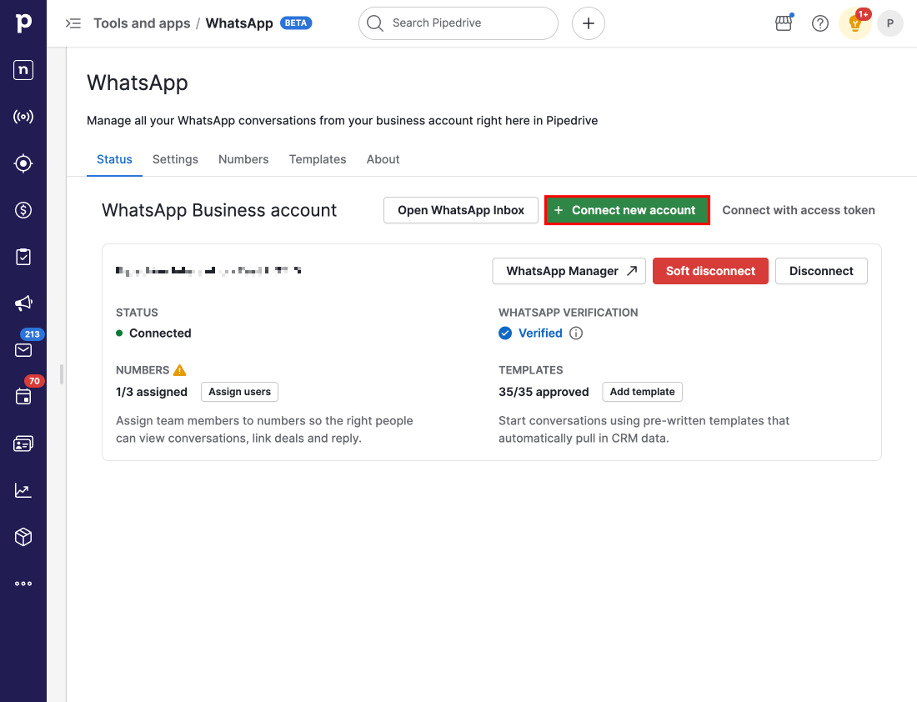The height and width of the screenshot is (702, 917).
Task: Open Contacts card icon in sidebar
Action: coord(23,444)
